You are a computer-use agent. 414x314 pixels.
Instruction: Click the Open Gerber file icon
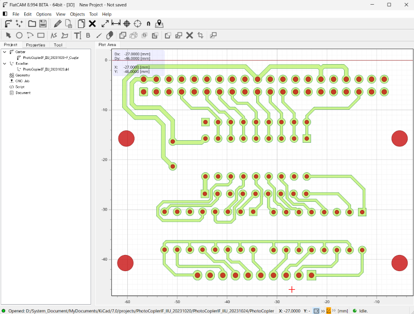[8, 24]
